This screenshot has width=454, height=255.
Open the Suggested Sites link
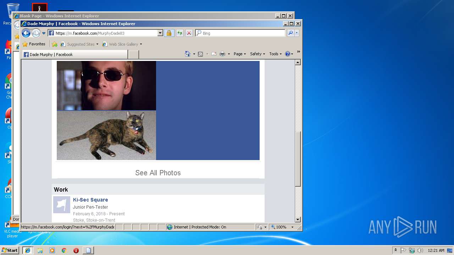point(78,44)
